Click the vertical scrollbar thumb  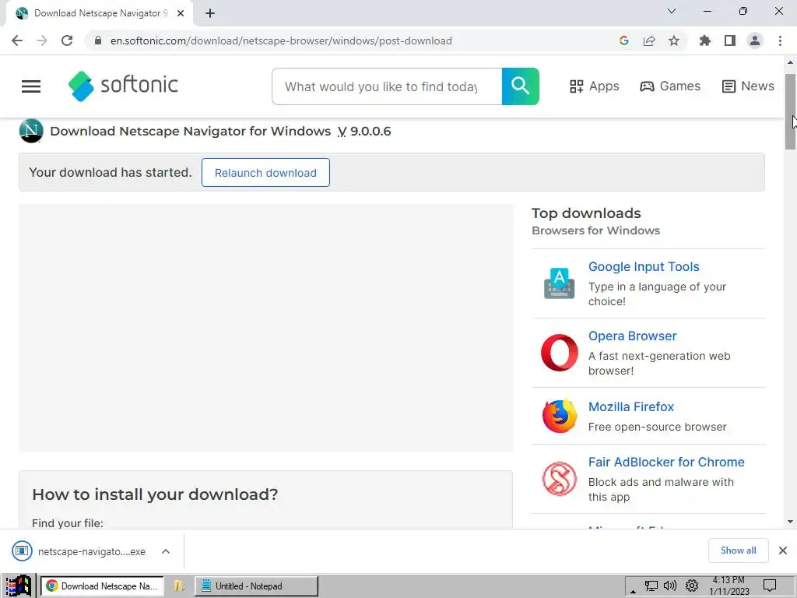tap(790, 111)
